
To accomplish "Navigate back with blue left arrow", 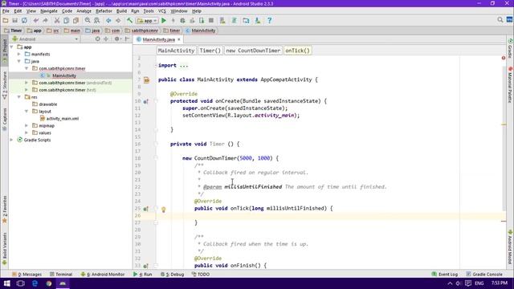I will (x=108, y=20).
